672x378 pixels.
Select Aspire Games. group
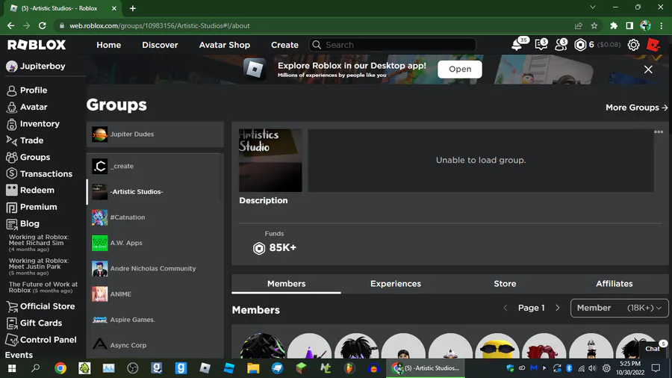click(x=153, y=320)
